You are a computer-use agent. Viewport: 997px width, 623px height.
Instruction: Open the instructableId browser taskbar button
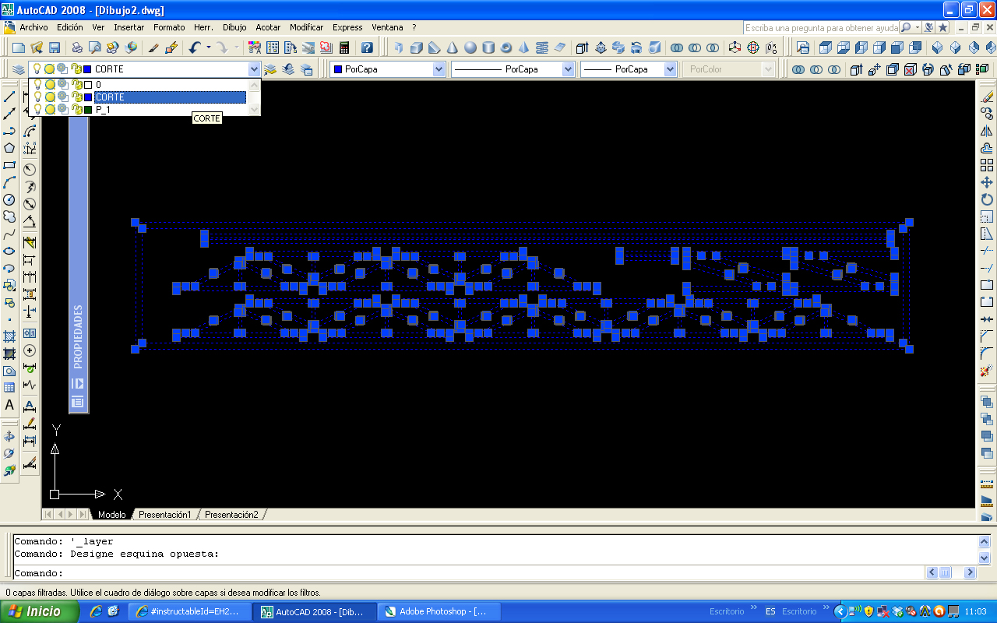(x=189, y=611)
